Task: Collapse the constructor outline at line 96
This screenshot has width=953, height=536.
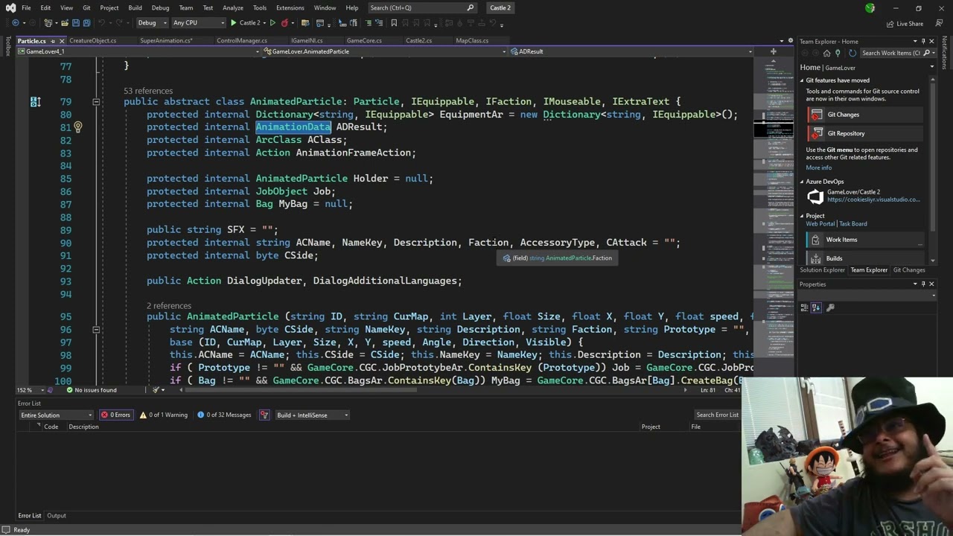Action: [x=96, y=329]
